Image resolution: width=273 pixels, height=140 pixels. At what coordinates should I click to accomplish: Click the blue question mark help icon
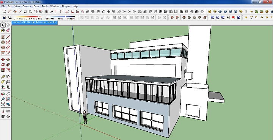pos(238,17)
